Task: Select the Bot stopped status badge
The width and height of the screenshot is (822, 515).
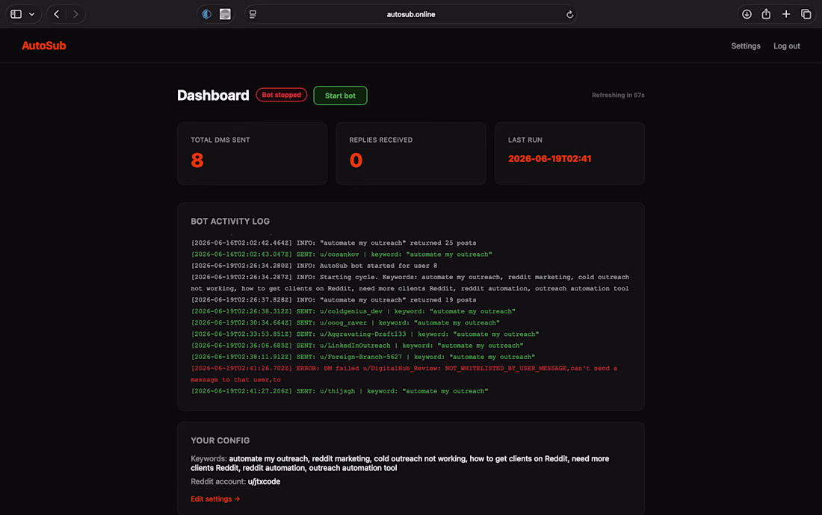Action: pos(282,95)
